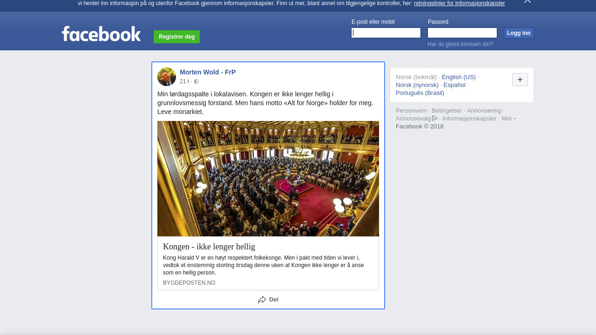
Task: Click the Facebook logo
Action: click(102, 33)
